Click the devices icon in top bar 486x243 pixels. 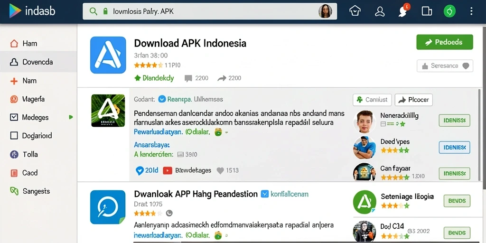(427, 11)
